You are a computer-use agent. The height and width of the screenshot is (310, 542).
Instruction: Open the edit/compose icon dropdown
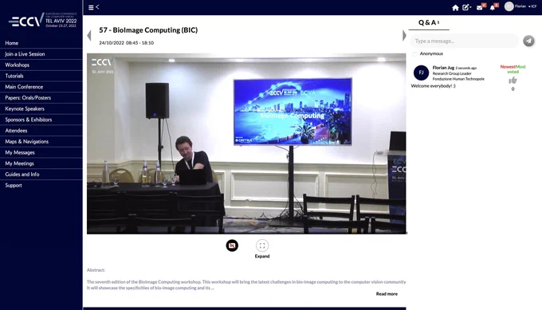466,7
